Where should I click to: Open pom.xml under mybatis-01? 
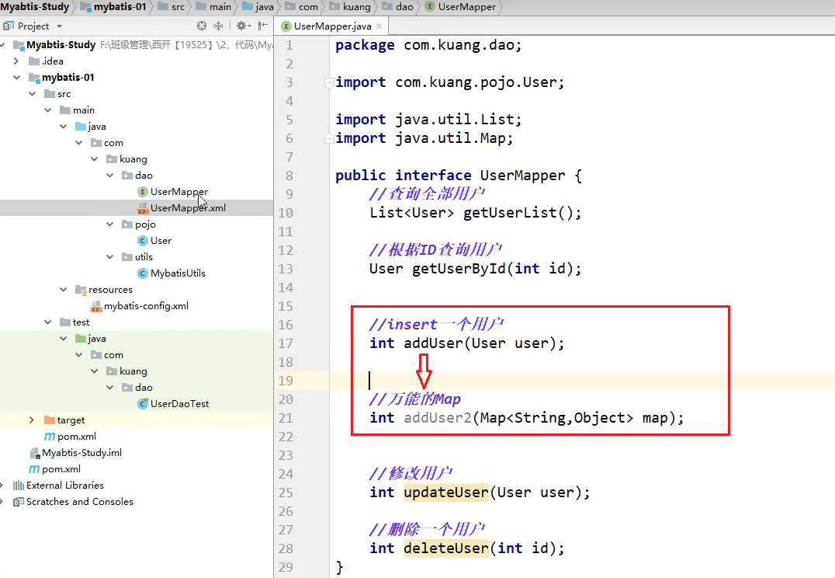pos(77,436)
